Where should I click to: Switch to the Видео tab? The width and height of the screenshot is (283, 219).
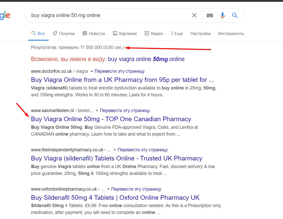click(154, 33)
